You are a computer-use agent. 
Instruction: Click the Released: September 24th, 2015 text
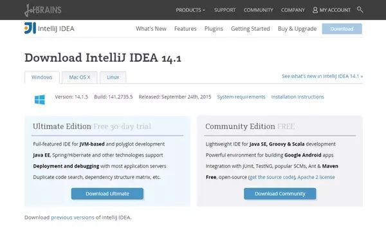175,97
